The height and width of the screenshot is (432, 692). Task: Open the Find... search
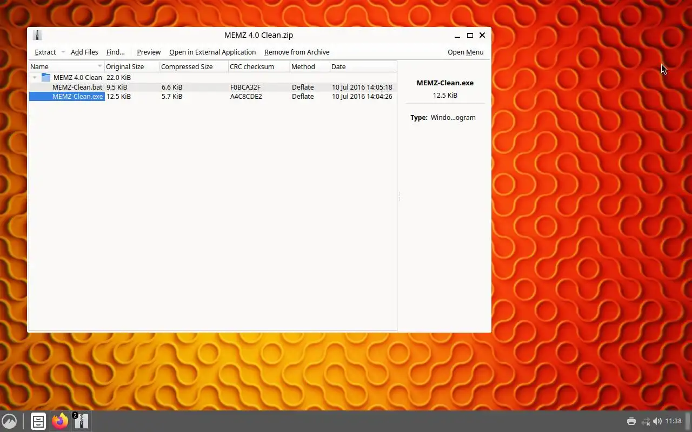(x=115, y=52)
